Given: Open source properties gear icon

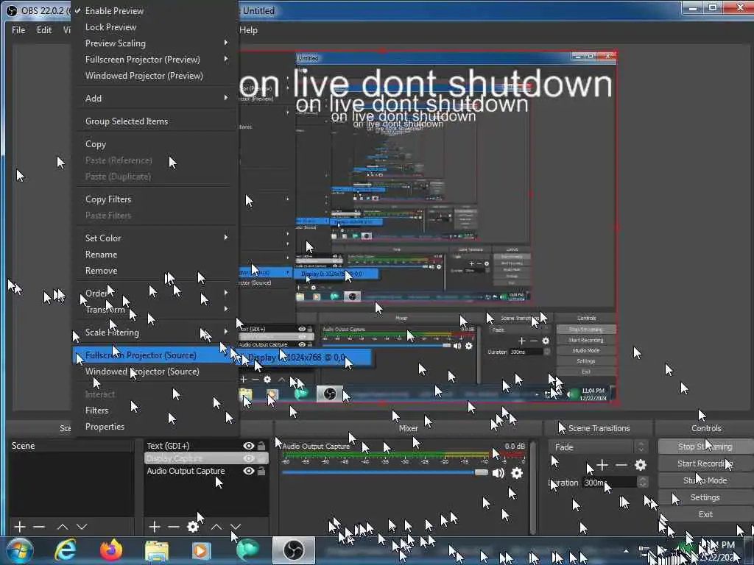Looking at the screenshot, I should pyautogui.click(x=193, y=527).
